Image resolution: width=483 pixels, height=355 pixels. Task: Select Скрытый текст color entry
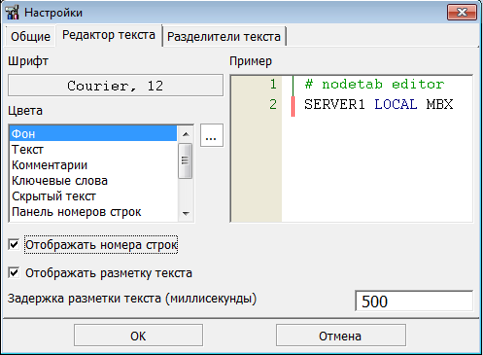93,196
